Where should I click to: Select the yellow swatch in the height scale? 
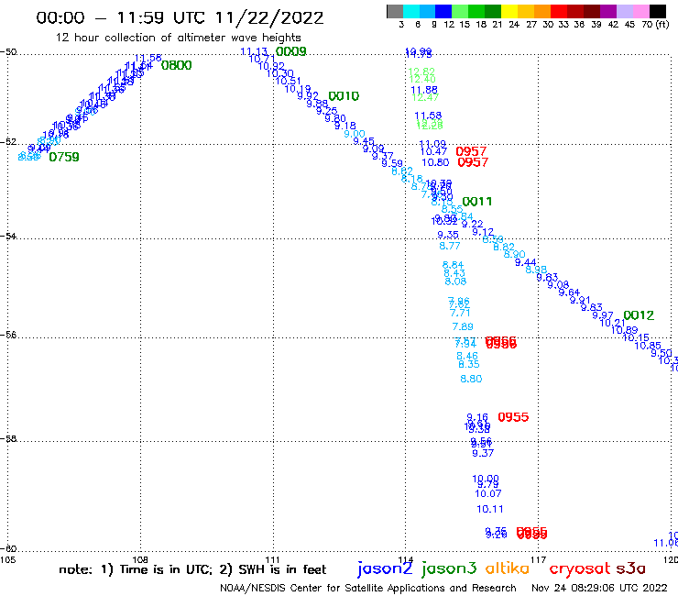[x=509, y=11]
